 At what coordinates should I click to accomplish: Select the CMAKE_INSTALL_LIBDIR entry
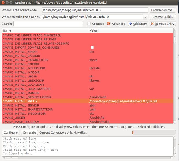[x=20, y=76]
